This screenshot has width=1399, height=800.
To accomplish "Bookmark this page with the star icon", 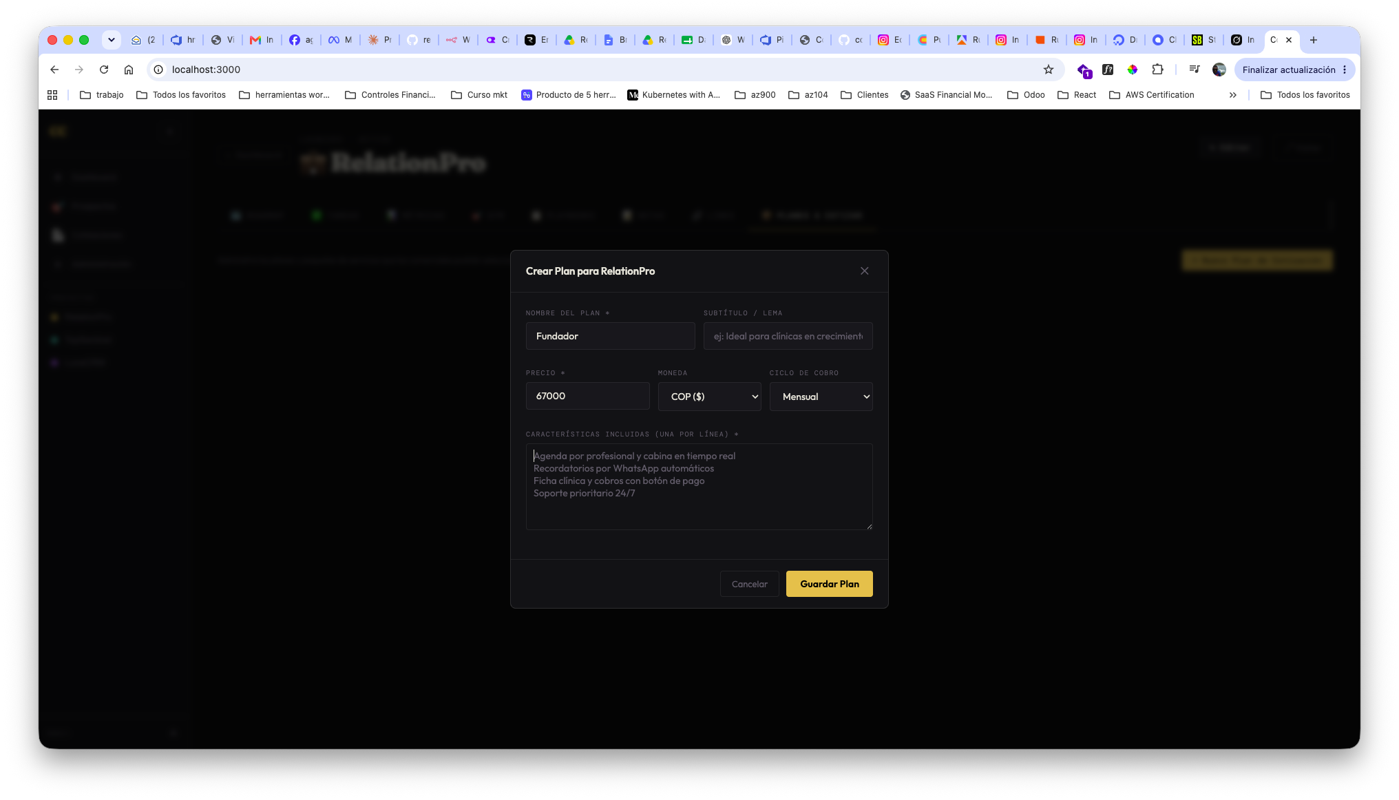I will point(1049,70).
